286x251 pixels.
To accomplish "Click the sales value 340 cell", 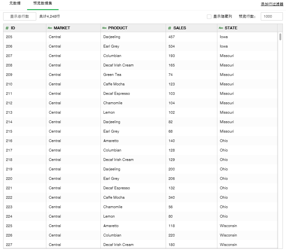I will point(172,197).
